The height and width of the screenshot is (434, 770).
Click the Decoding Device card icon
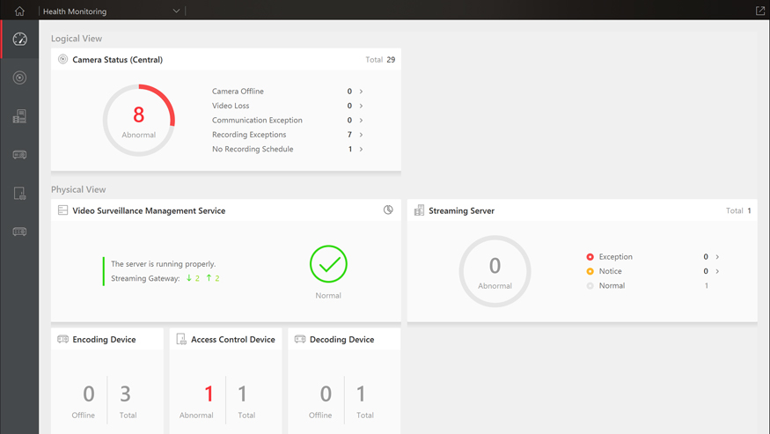click(300, 339)
